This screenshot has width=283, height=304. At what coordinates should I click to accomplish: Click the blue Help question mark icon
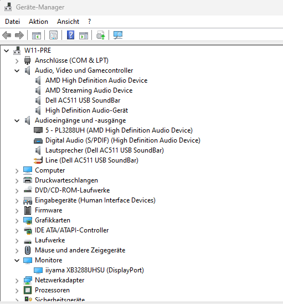pos(71,35)
